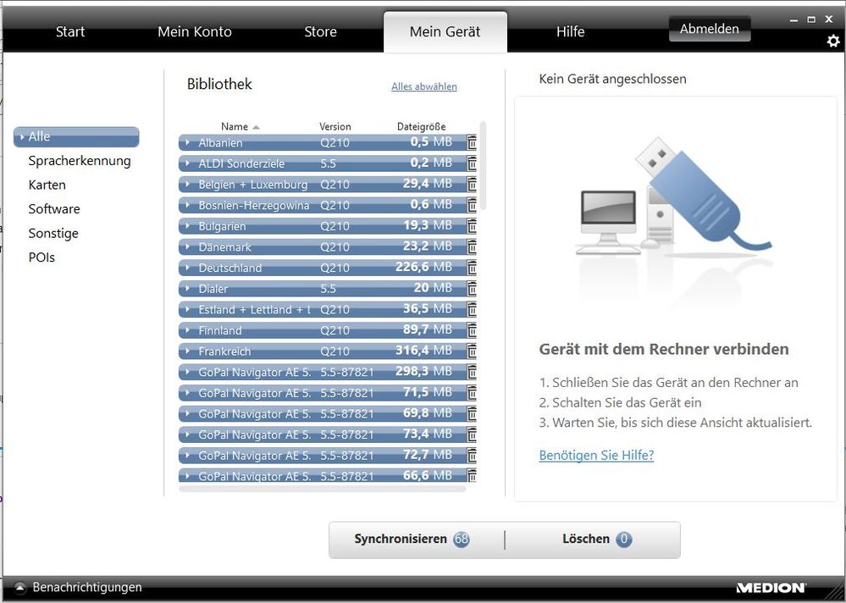Click Alles abwählen link
The width and height of the screenshot is (846, 603).
pos(423,86)
